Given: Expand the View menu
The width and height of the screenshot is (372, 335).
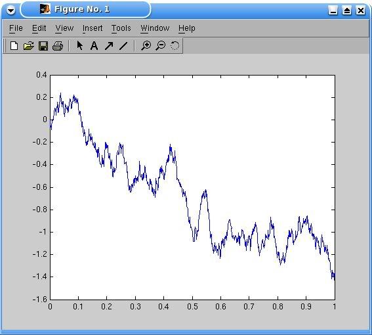Looking at the screenshot, I should point(64,28).
